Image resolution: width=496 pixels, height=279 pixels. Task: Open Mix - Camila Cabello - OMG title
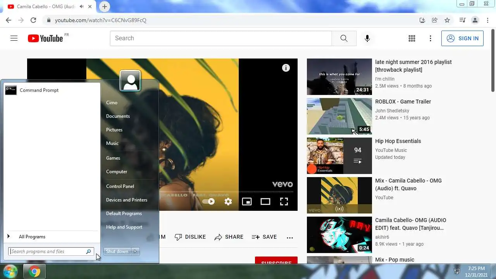coord(408,184)
